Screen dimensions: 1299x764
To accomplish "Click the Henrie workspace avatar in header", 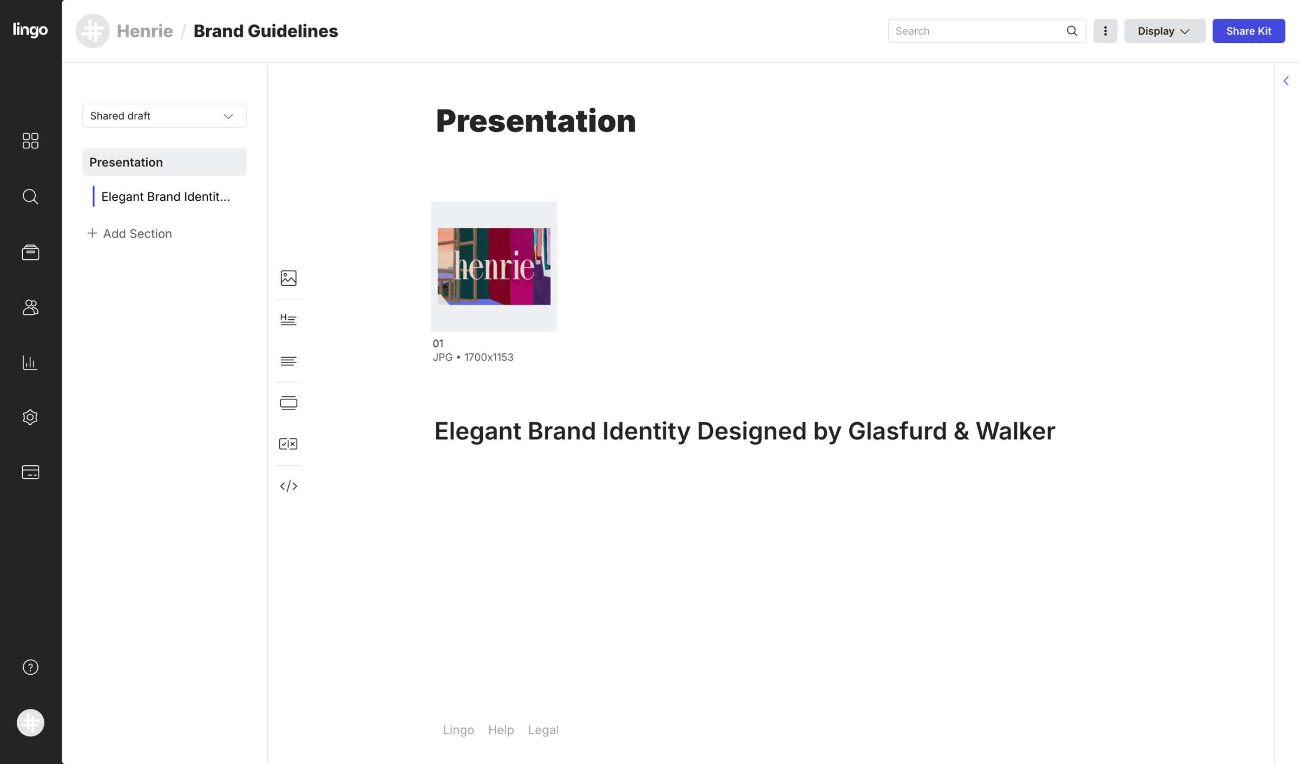I will [93, 31].
